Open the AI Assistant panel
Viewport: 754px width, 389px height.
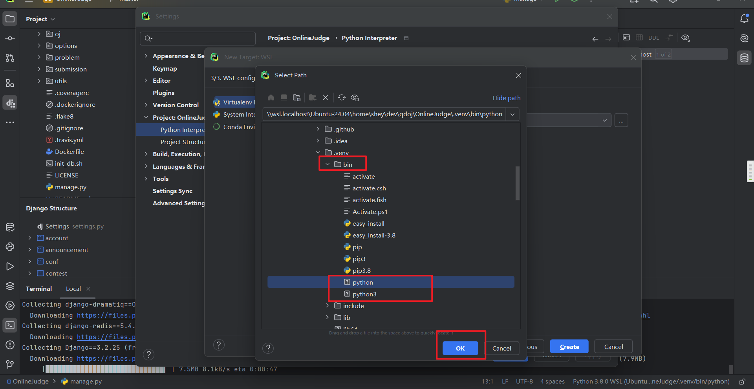click(x=744, y=38)
